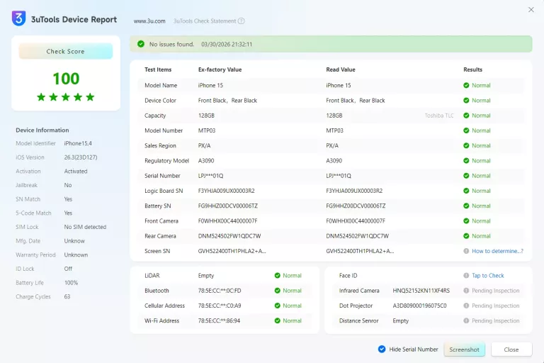The image size is (544, 363).
Task: Uncheck the Hide Serial Number checkbox
Action: (x=382, y=349)
